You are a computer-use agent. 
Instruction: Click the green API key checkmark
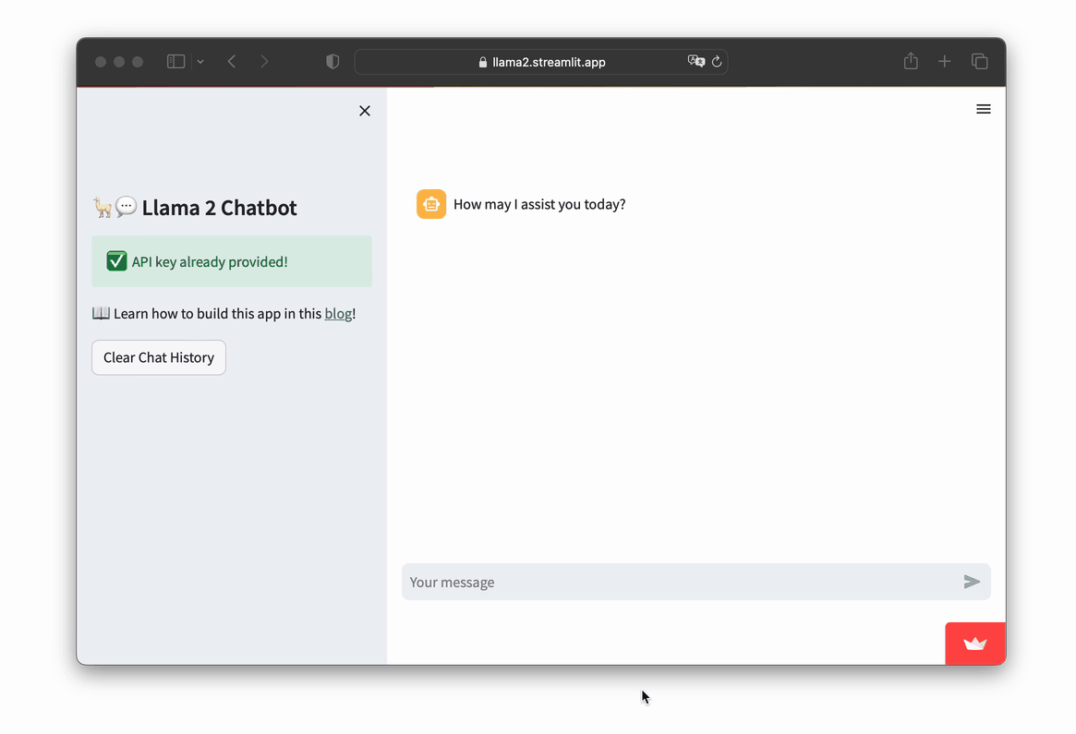pos(116,260)
